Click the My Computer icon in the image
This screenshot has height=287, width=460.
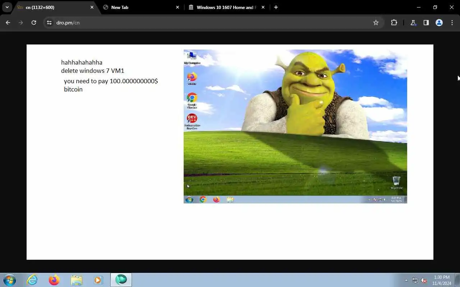(x=192, y=57)
